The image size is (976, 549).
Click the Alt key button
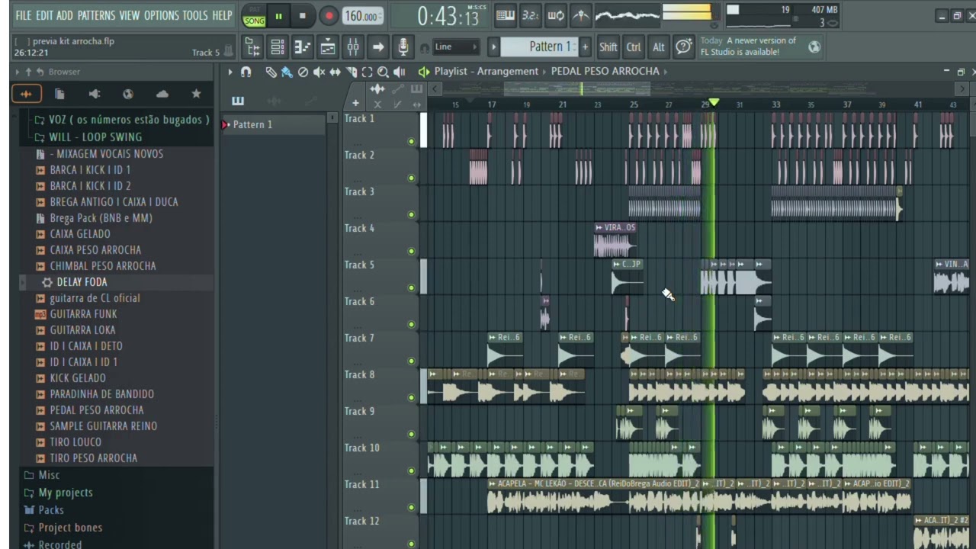659,47
